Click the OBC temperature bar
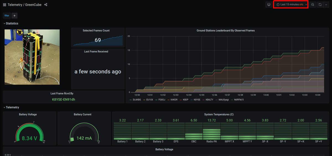The width and height of the screenshot is (332, 156). tap(194, 131)
